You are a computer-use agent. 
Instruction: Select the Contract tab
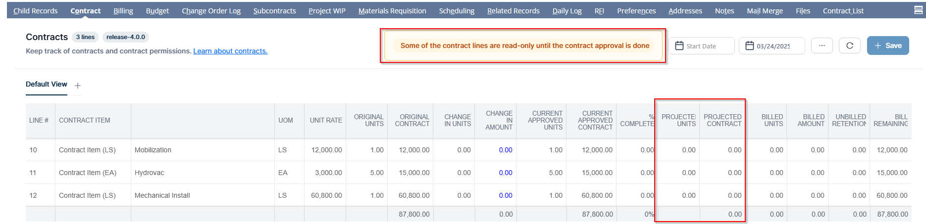86,10
